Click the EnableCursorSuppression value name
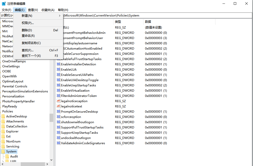Viewport: 253px width, 166px height. 81,54
